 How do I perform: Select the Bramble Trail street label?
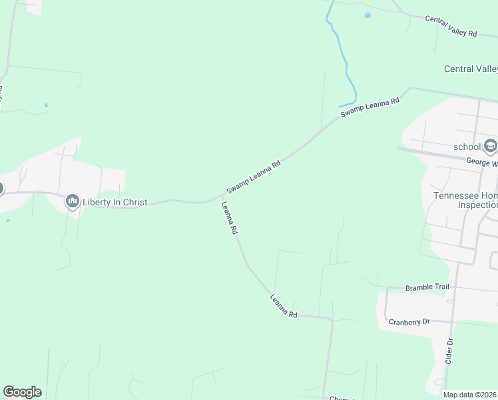pos(427,287)
